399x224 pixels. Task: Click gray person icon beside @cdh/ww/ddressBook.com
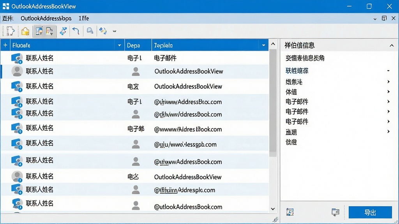[136, 114]
